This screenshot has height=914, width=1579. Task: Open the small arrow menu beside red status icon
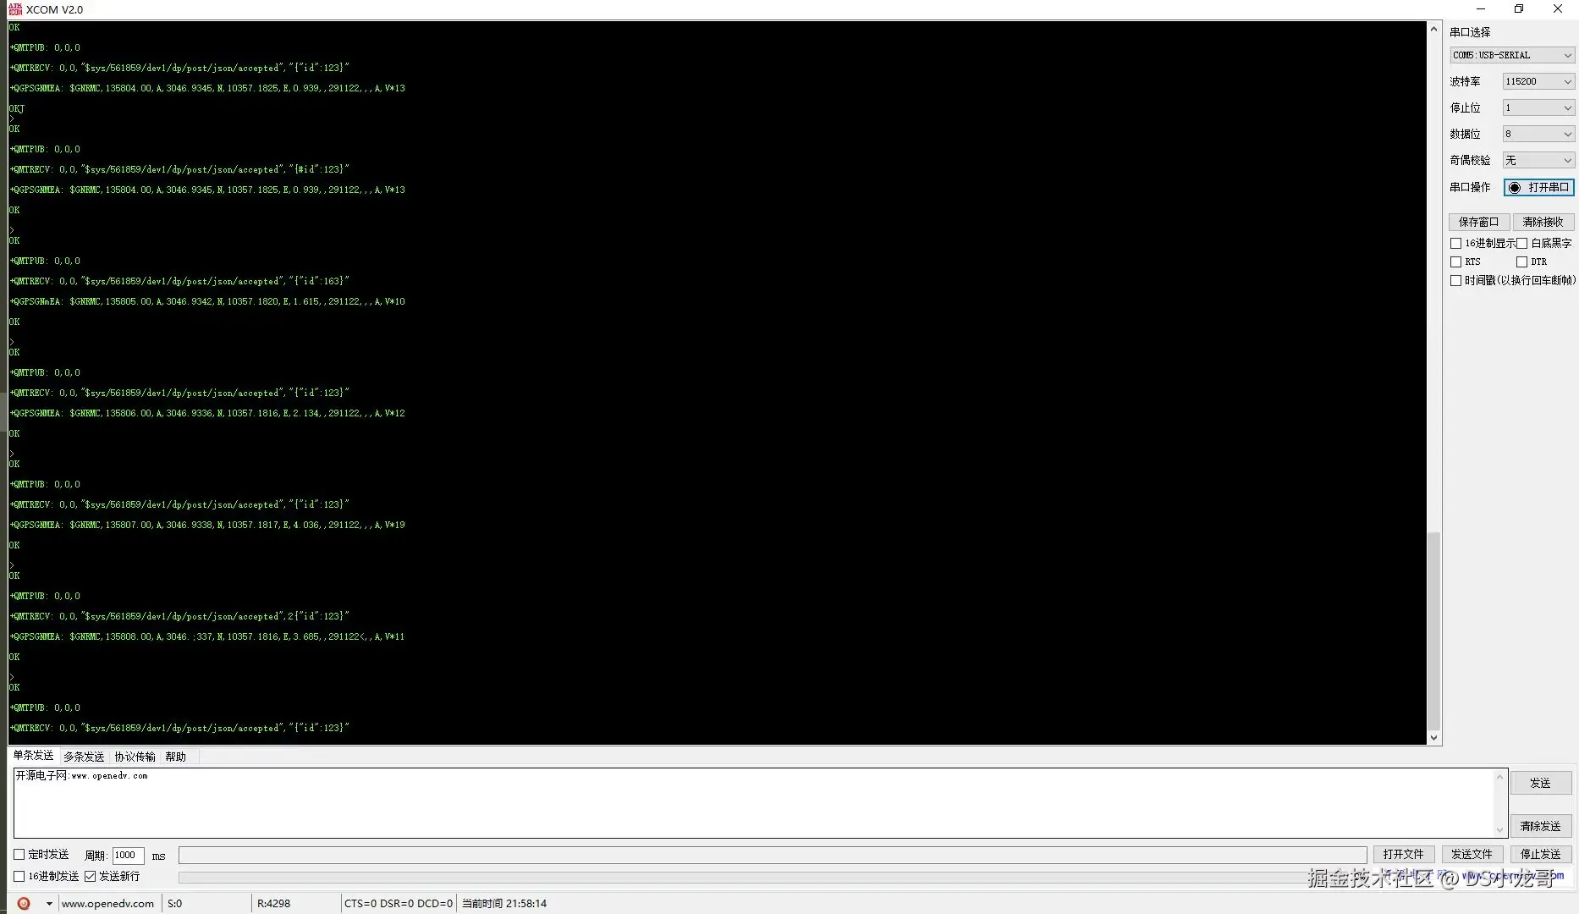pyautogui.click(x=49, y=903)
